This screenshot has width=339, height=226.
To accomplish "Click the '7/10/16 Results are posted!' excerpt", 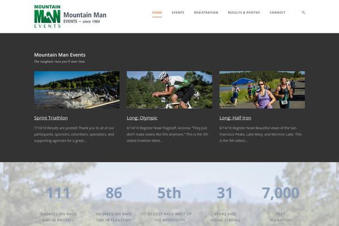I will pos(74,134).
